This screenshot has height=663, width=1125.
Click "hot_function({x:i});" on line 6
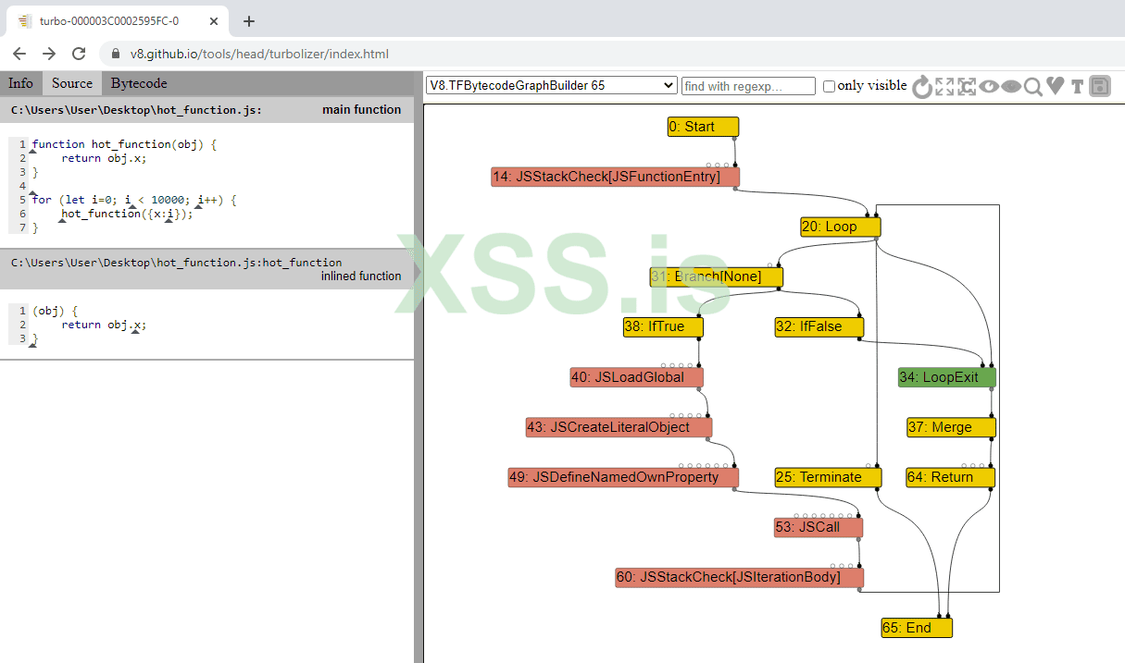tap(128, 214)
